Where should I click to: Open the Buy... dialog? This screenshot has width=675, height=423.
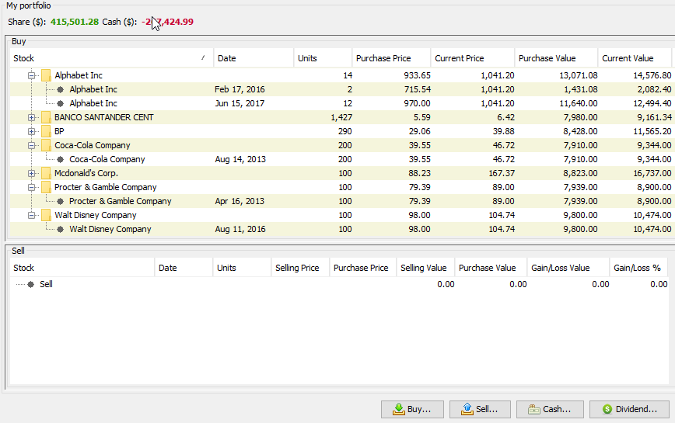click(412, 409)
